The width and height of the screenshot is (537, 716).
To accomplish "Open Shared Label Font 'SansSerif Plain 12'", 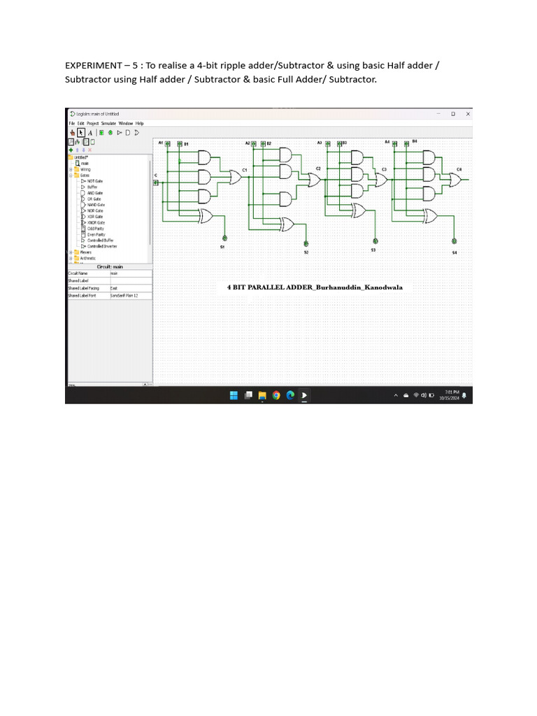I will pos(131,296).
